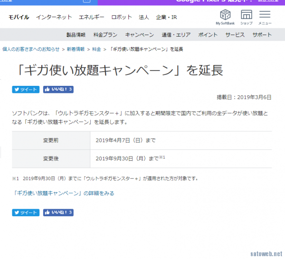Viewport: 285px width, 259px height.
Task: Click the 個人のお客さまへのお知らせ breadcrumb link
Action: tap(31, 49)
